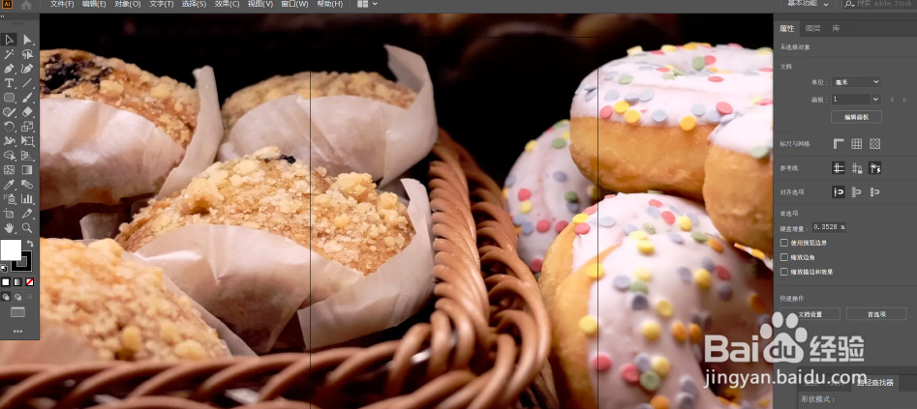917x409 pixels.
Task: Select the Slice tool
Action: (27, 214)
